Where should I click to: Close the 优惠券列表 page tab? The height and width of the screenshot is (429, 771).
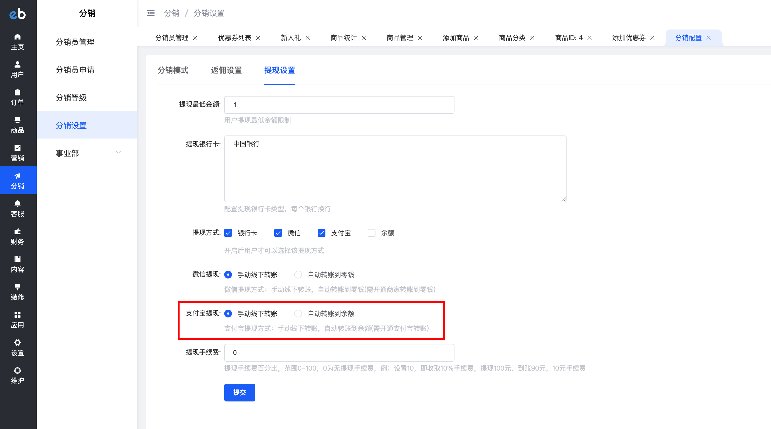pyautogui.click(x=258, y=38)
